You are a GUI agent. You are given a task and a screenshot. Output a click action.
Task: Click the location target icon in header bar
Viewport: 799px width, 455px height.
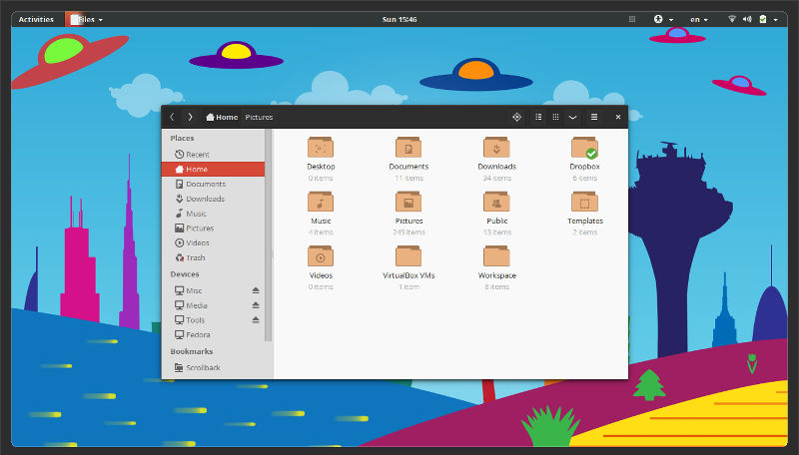pyautogui.click(x=516, y=117)
